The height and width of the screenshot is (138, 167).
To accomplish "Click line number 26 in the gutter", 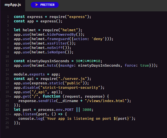I will (7, 127).
